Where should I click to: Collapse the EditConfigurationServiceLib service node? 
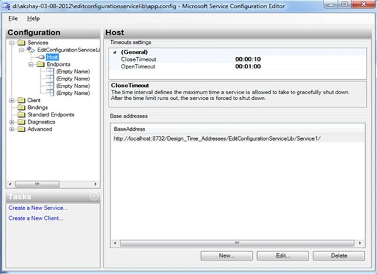pos(21,50)
